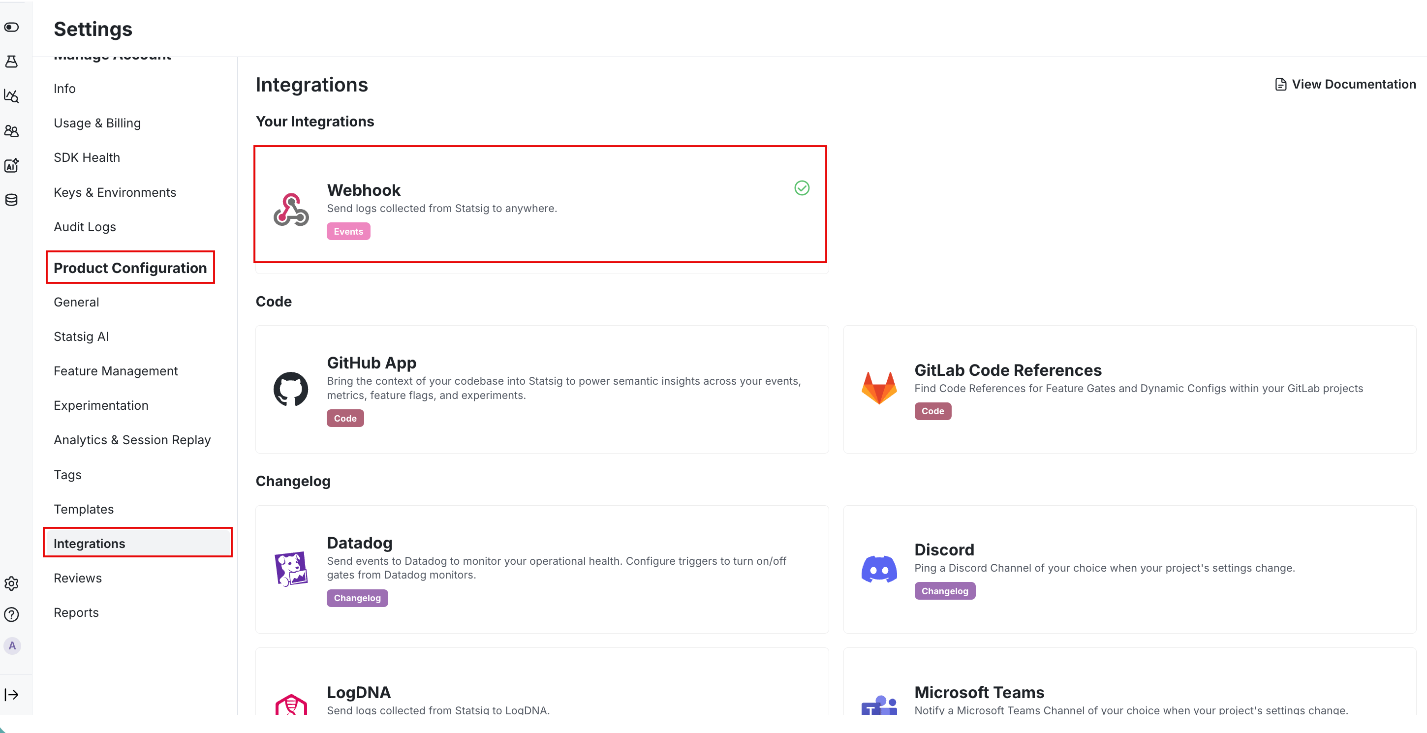Open Audit Logs page

point(85,227)
